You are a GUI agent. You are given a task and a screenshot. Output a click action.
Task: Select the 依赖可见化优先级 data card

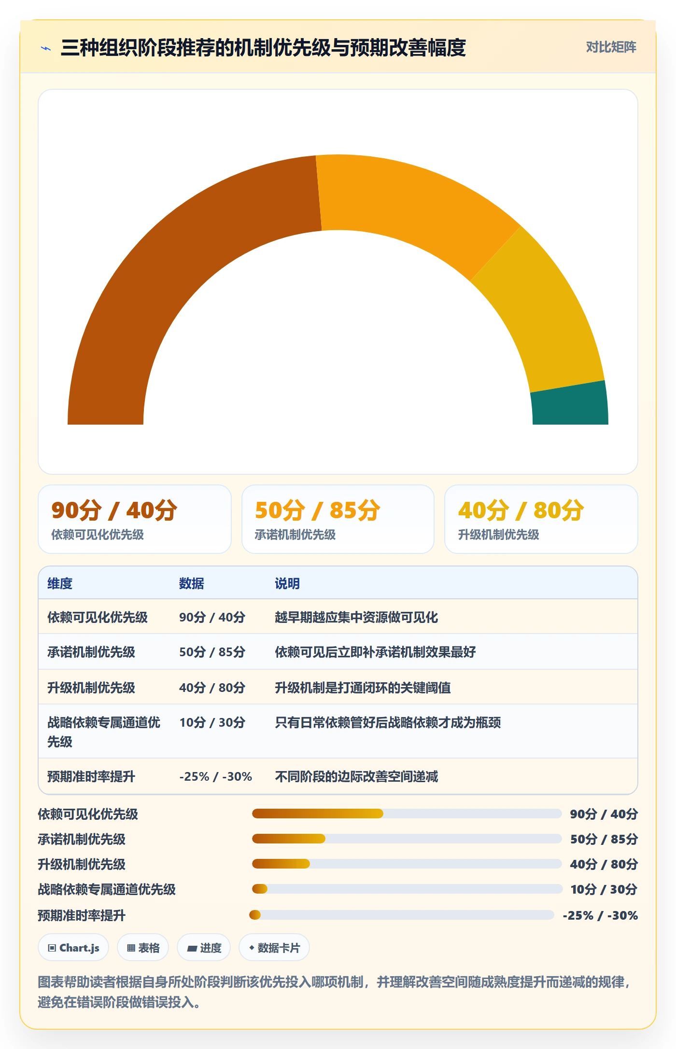[x=135, y=519]
